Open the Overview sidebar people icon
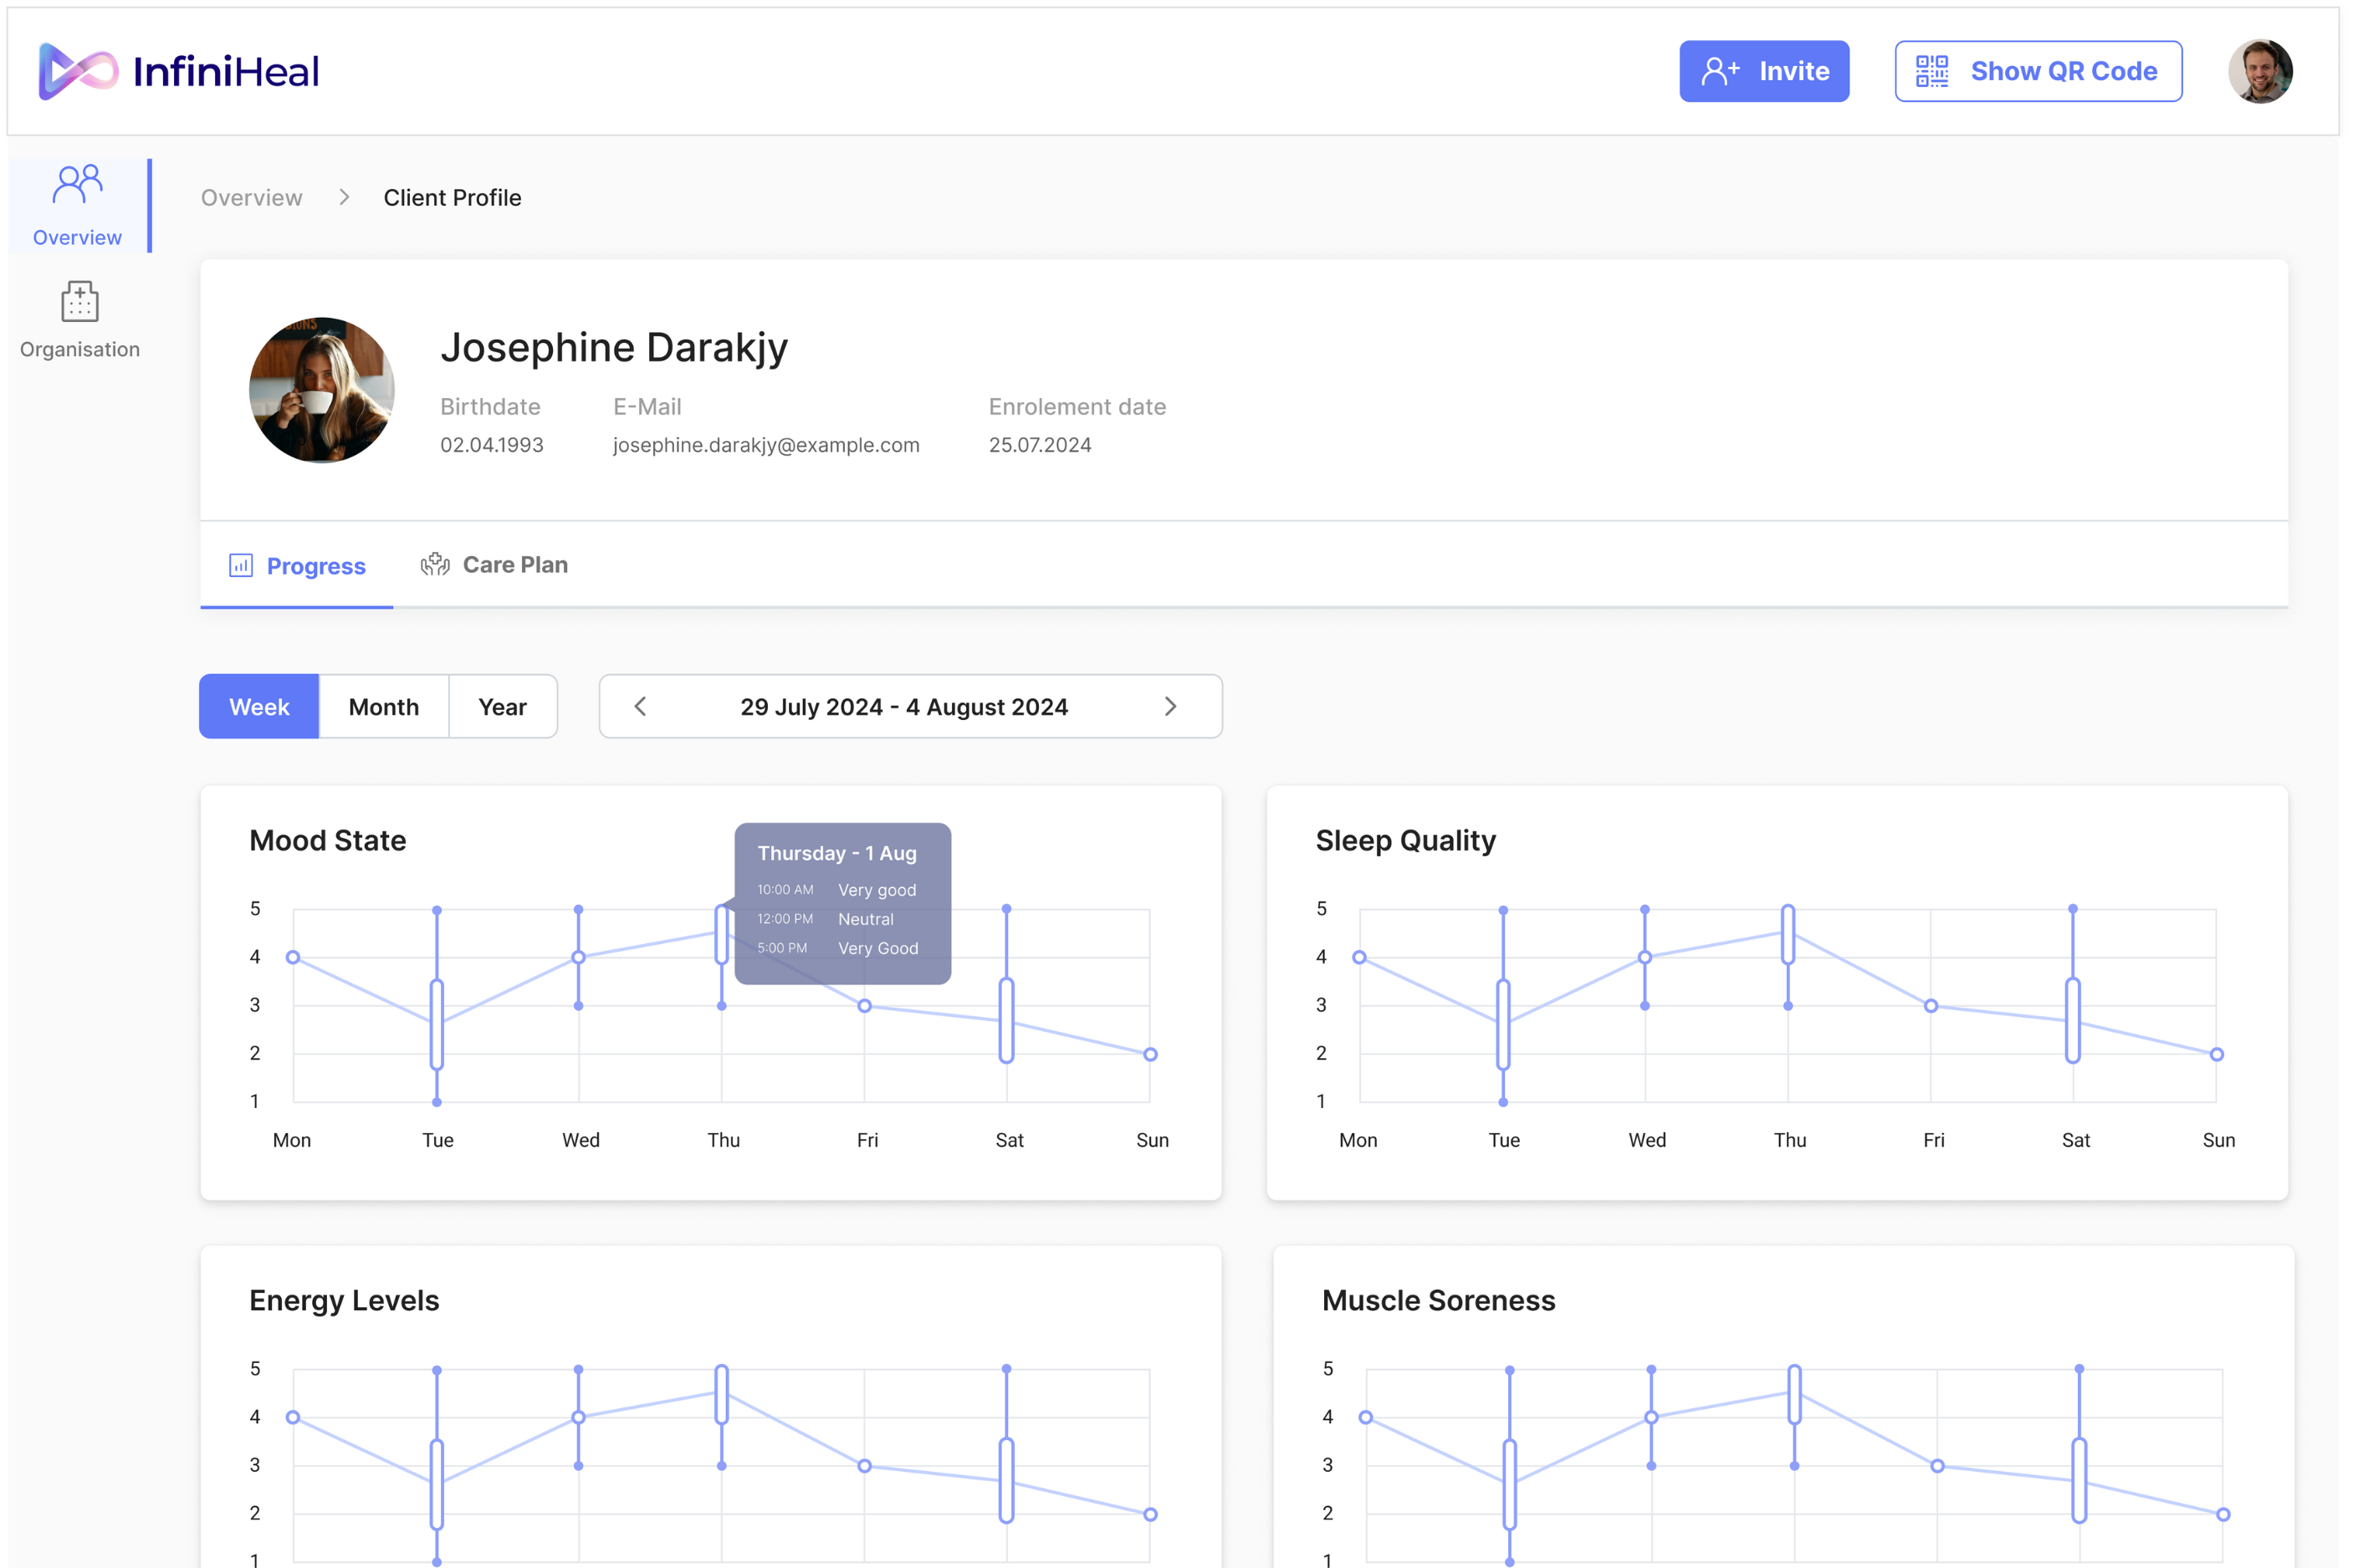 point(78,184)
